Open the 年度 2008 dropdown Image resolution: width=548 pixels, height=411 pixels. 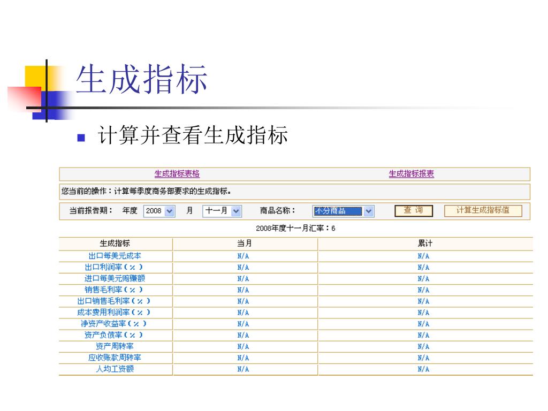159,211
